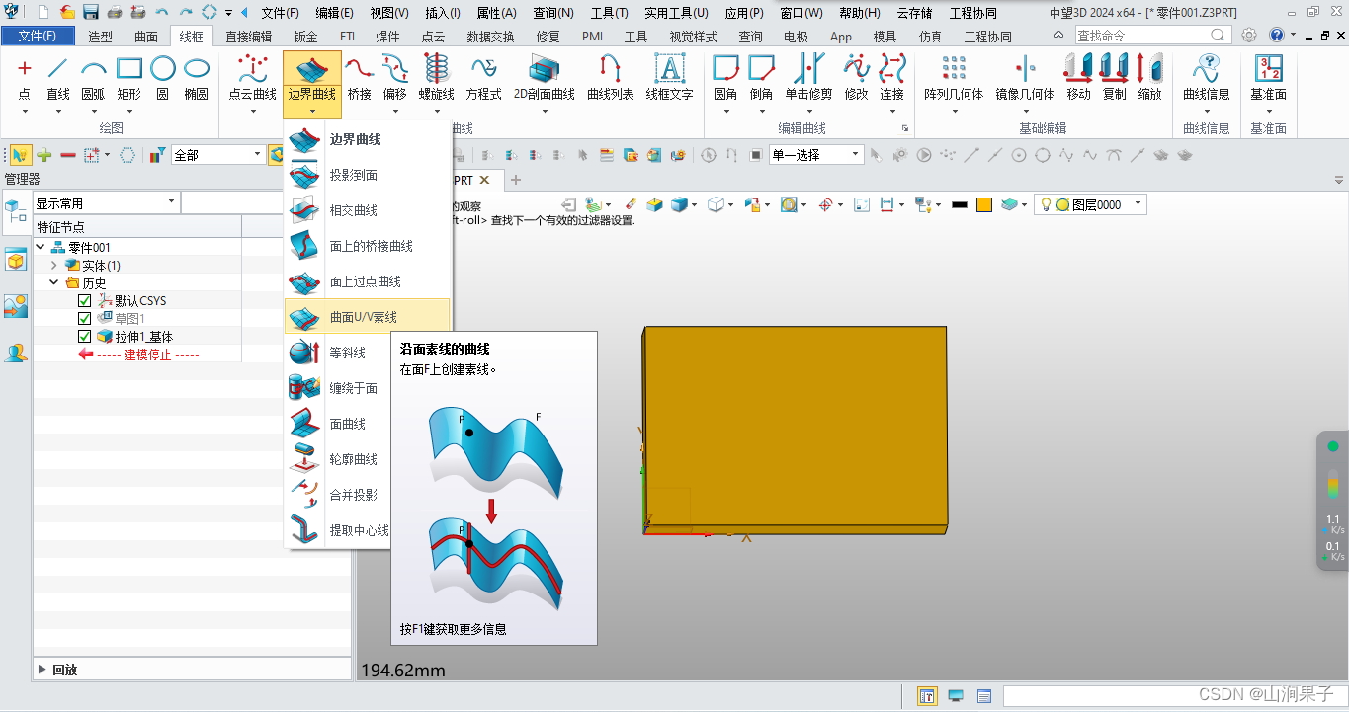Switch to the 造型 ribbon tab
This screenshot has height=712, width=1349.
pyautogui.click(x=100, y=37)
